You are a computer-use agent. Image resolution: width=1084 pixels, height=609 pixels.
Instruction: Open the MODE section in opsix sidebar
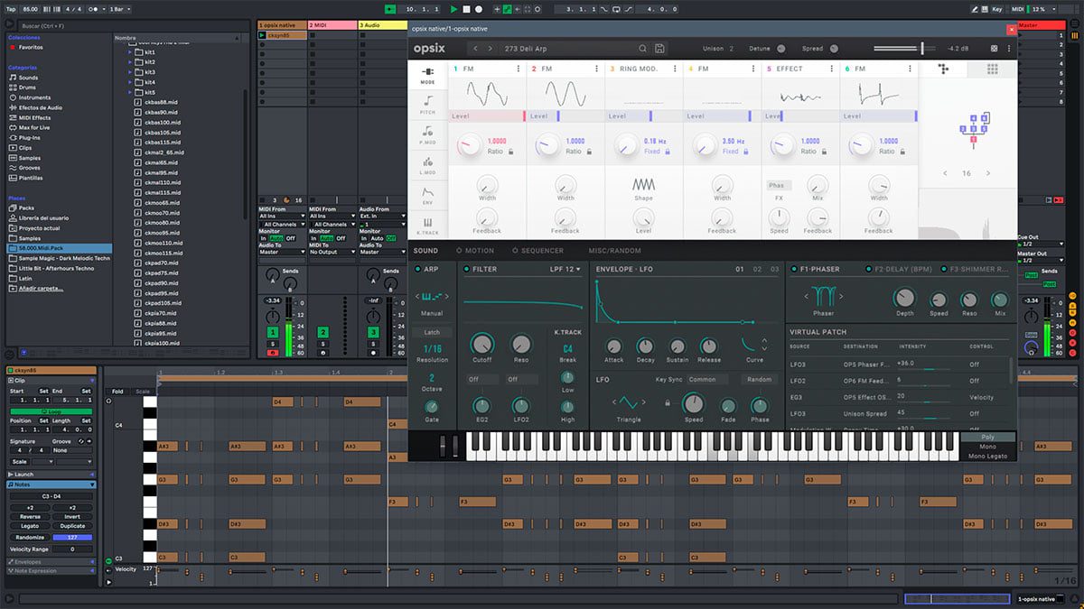click(x=427, y=74)
